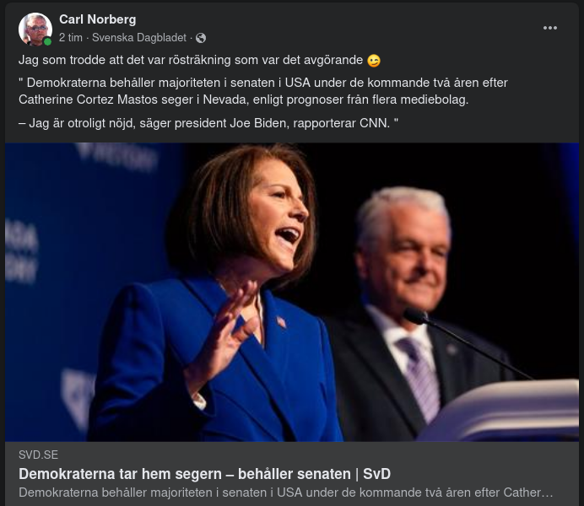
Task: Click the globe public privacy icon
Action: point(201,38)
